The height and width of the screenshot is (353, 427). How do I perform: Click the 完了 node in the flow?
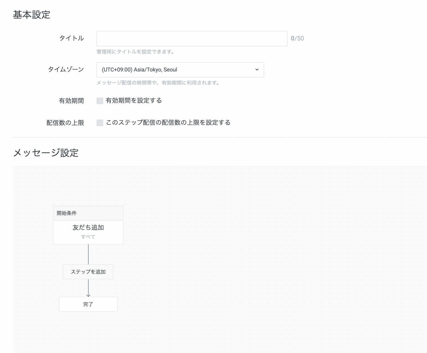(88, 304)
